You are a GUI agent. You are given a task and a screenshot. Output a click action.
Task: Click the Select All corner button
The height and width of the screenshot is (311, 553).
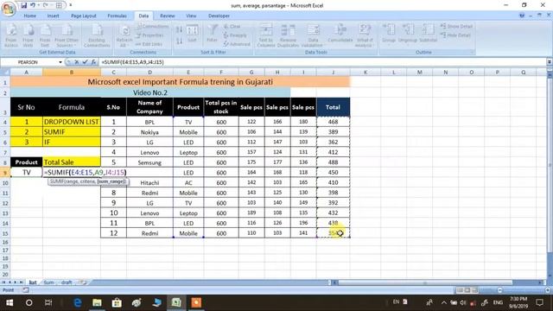pyautogui.click(x=5, y=73)
